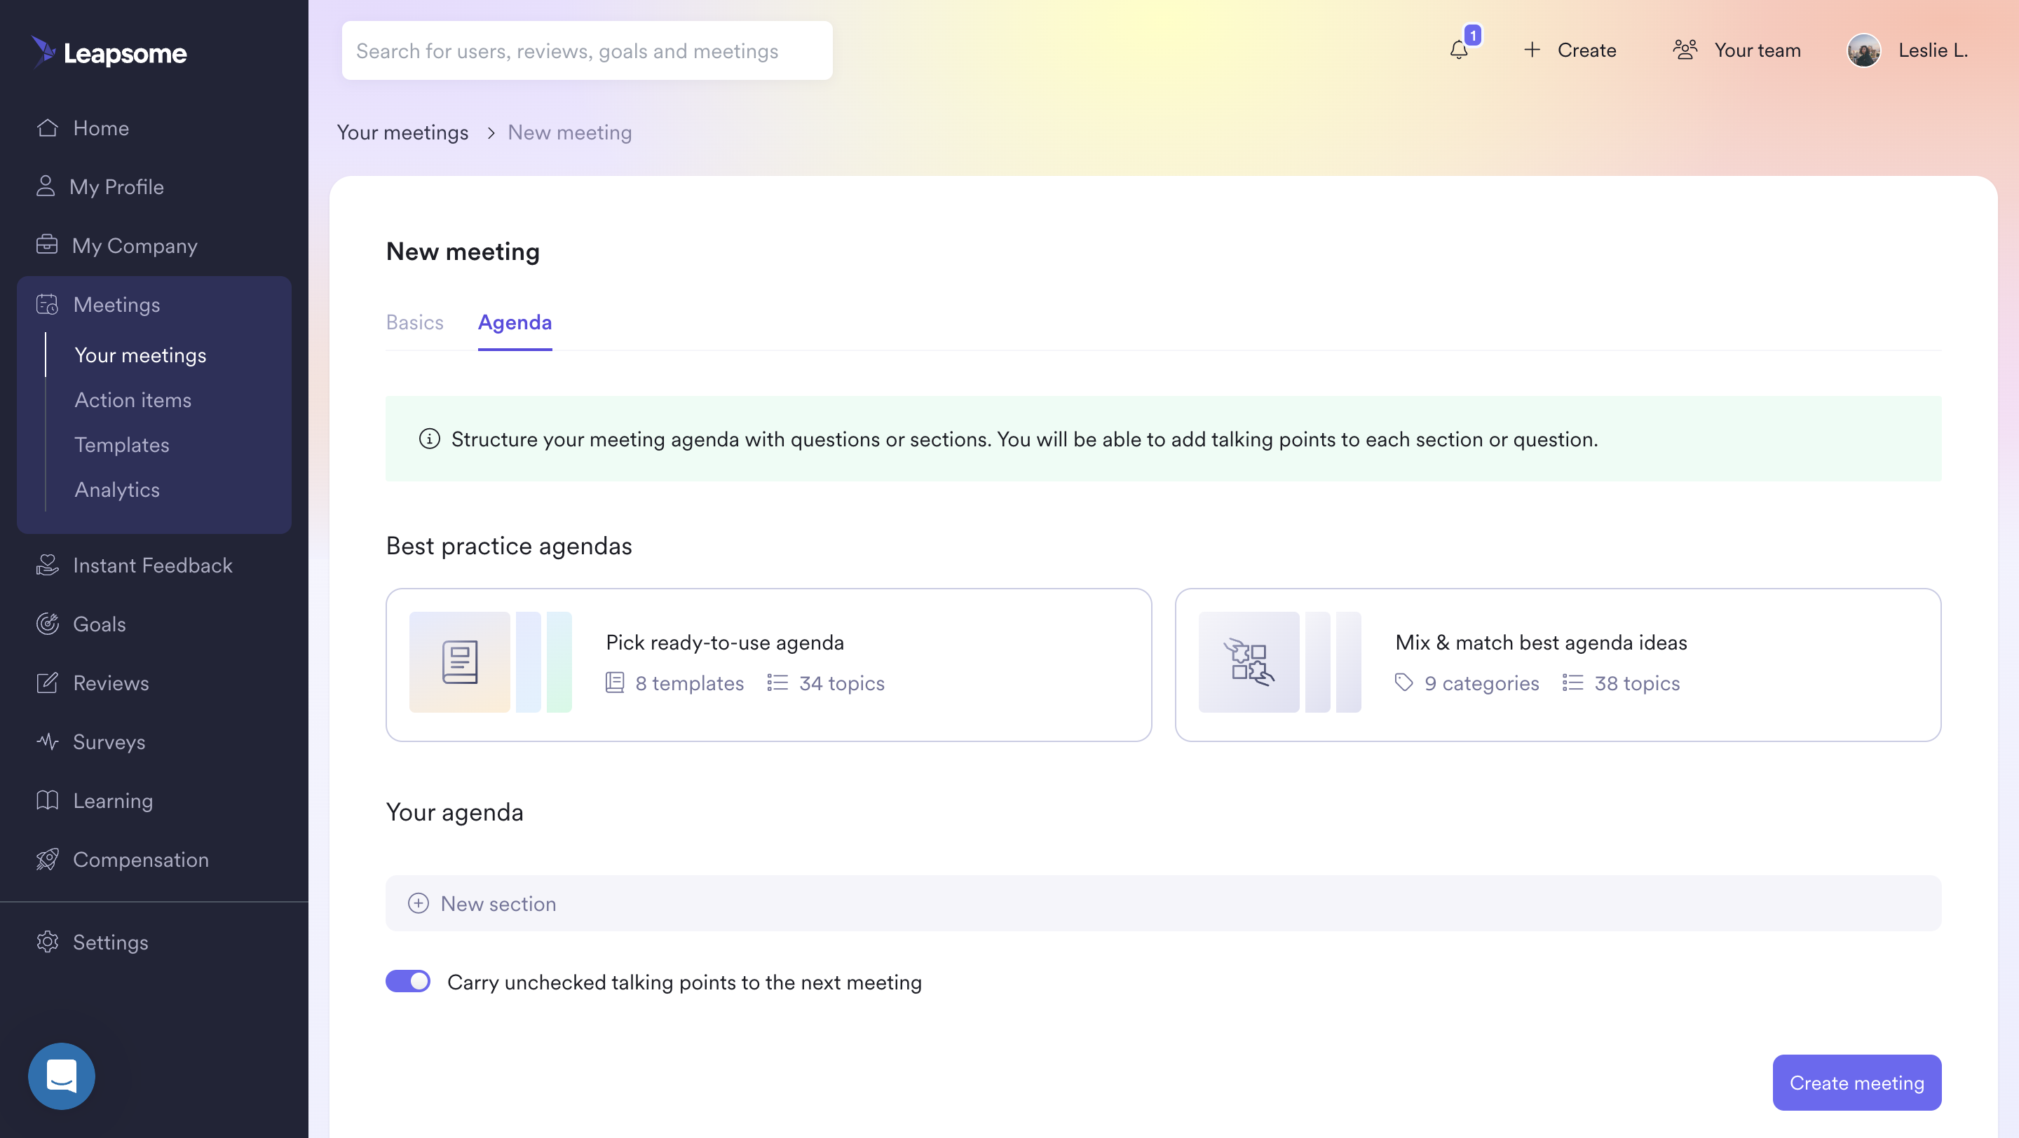This screenshot has height=1138, width=2019.
Task: Click the My Profile person icon
Action: [x=46, y=186]
